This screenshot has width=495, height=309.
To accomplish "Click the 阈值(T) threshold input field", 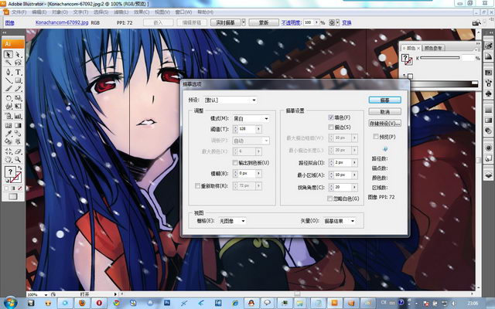I will tap(247, 129).
